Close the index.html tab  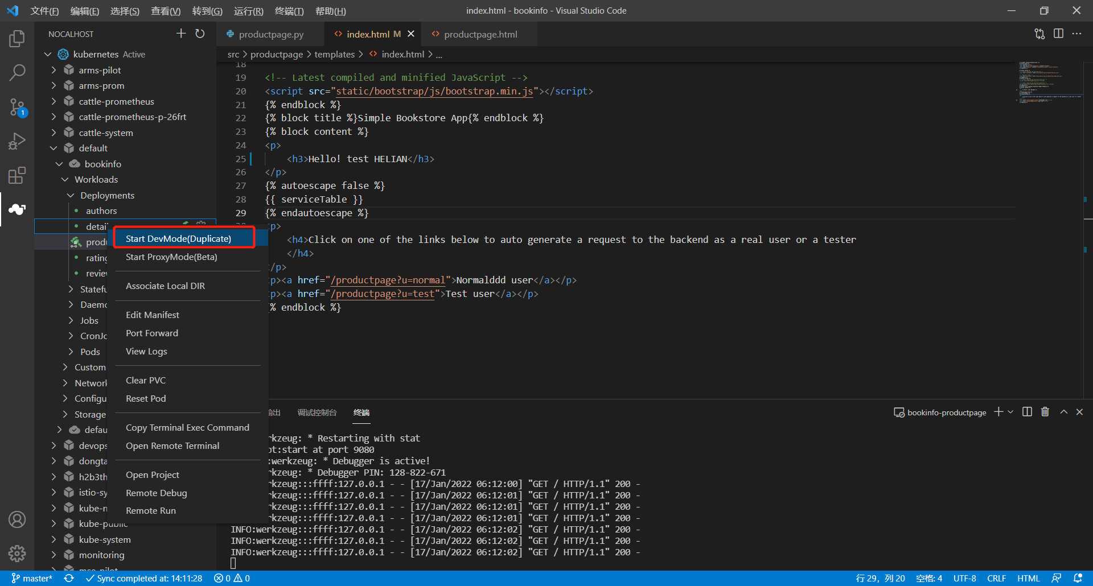(411, 34)
